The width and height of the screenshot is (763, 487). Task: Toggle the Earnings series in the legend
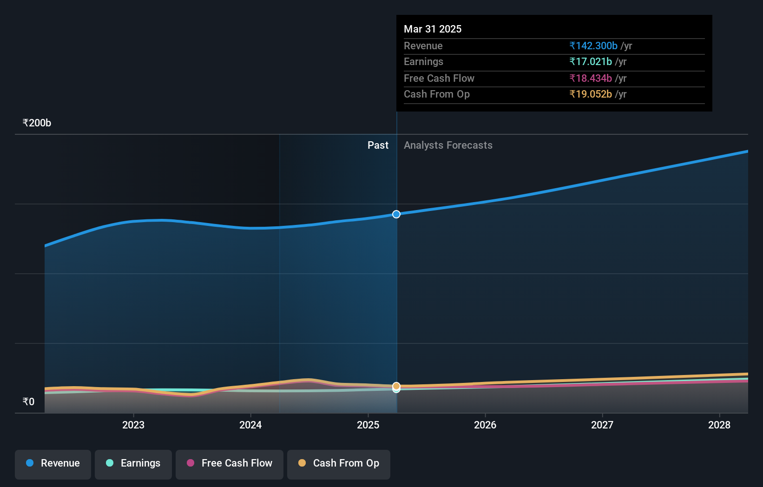pyautogui.click(x=133, y=464)
